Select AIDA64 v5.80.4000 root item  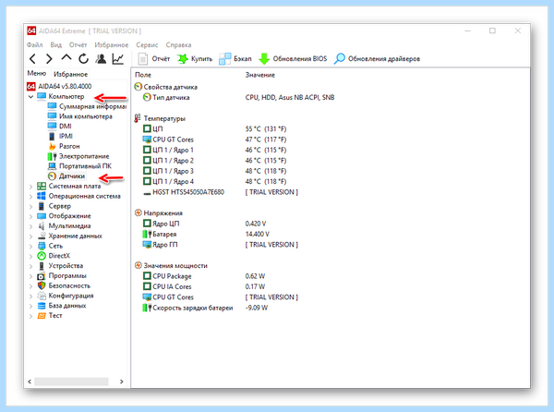tap(59, 86)
